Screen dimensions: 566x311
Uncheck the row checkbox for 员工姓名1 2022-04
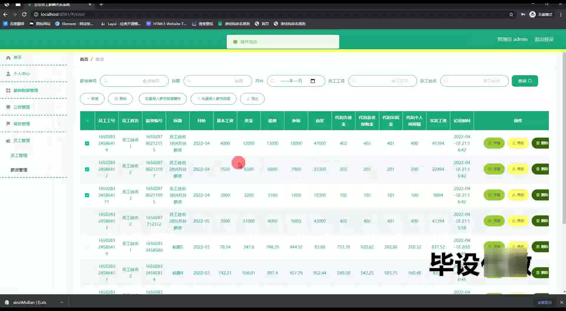[87, 143]
